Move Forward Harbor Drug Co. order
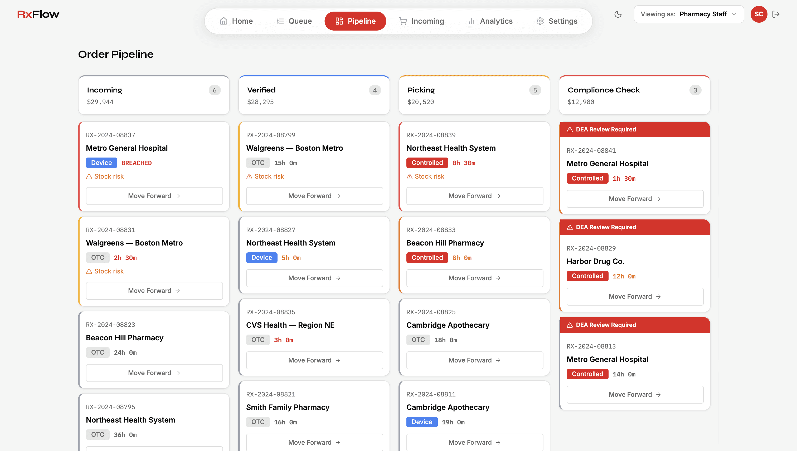The width and height of the screenshot is (797, 451). (635, 296)
